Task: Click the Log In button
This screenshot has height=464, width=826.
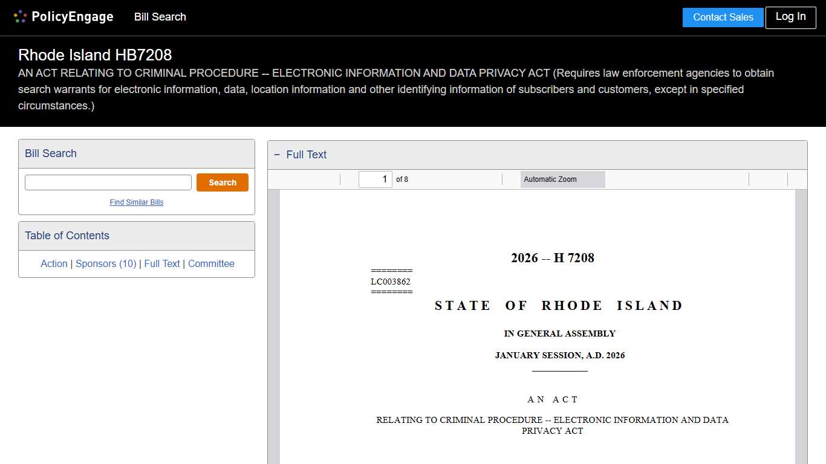Action: click(790, 18)
